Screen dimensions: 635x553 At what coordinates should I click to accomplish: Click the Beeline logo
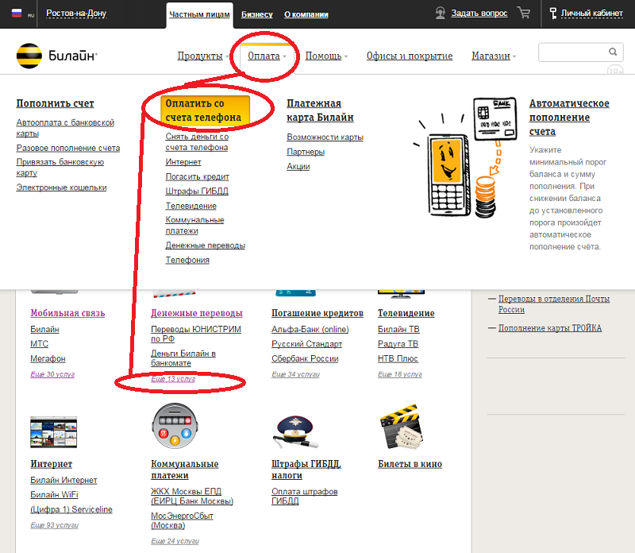56,56
